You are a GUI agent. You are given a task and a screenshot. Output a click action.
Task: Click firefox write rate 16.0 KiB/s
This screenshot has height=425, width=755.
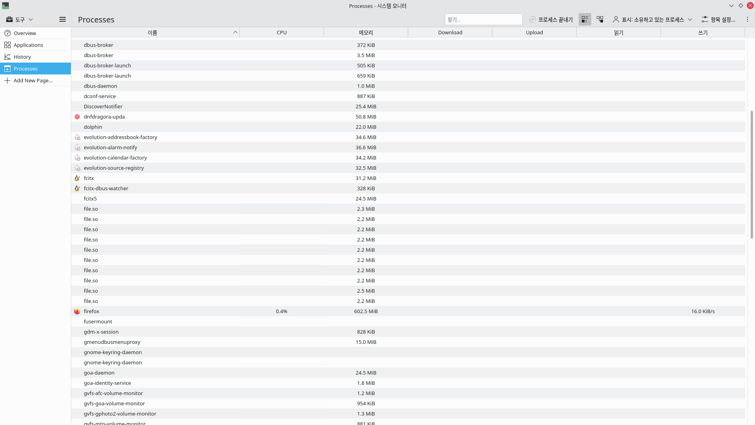pyautogui.click(x=703, y=311)
